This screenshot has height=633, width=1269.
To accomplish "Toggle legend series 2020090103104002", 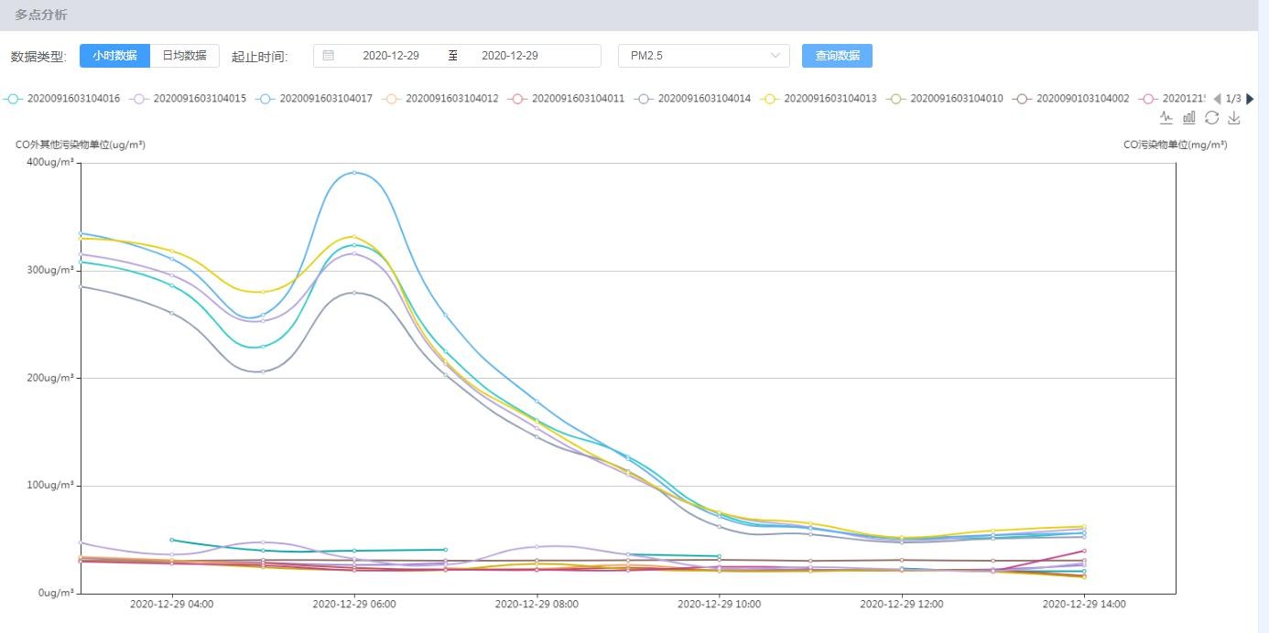I will click(1071, 99).
